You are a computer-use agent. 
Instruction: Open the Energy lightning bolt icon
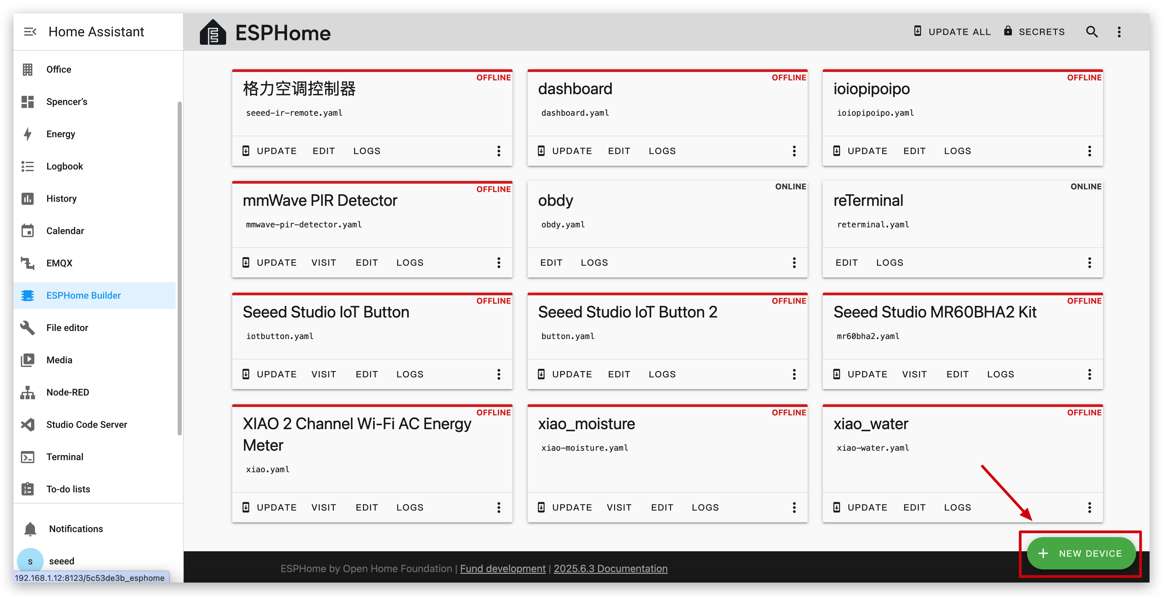coord(28,134)
